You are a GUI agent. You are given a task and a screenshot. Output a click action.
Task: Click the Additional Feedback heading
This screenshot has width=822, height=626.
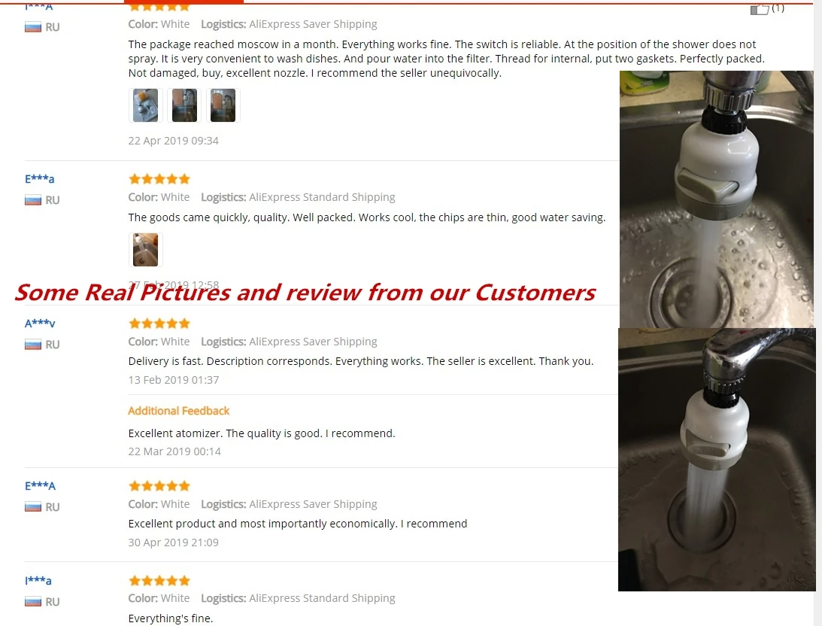[179, 411]
